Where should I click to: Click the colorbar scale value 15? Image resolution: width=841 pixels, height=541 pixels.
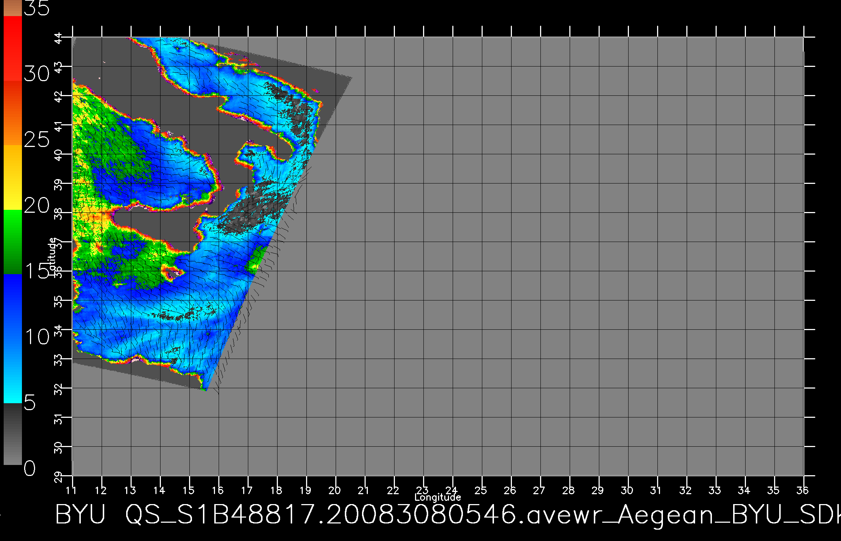37,271
